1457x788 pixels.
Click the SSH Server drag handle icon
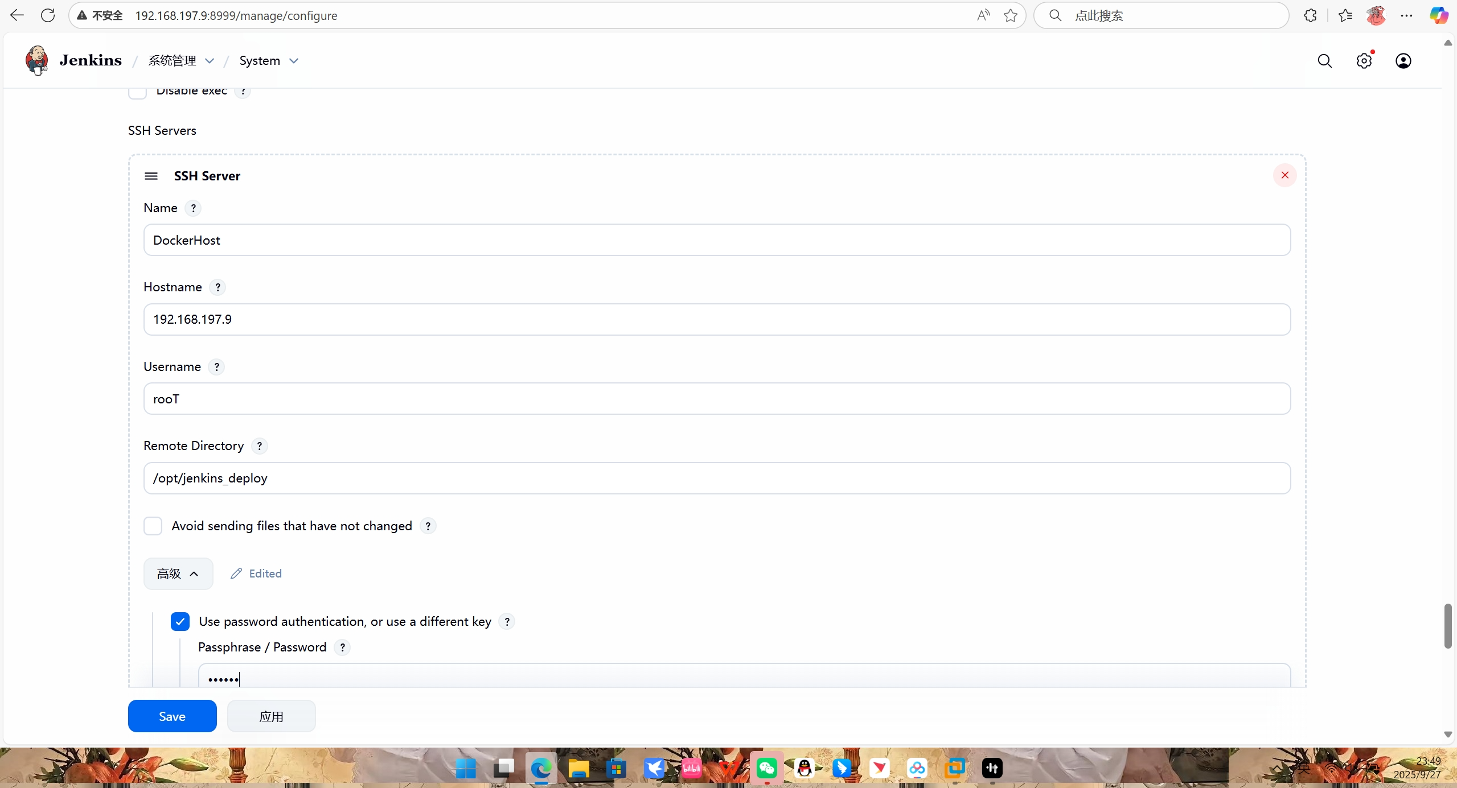click(151, 176)
